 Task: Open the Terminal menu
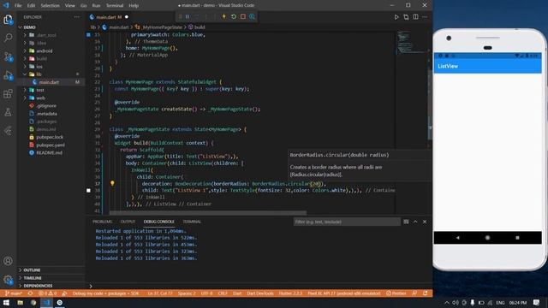tap(115, 5)
